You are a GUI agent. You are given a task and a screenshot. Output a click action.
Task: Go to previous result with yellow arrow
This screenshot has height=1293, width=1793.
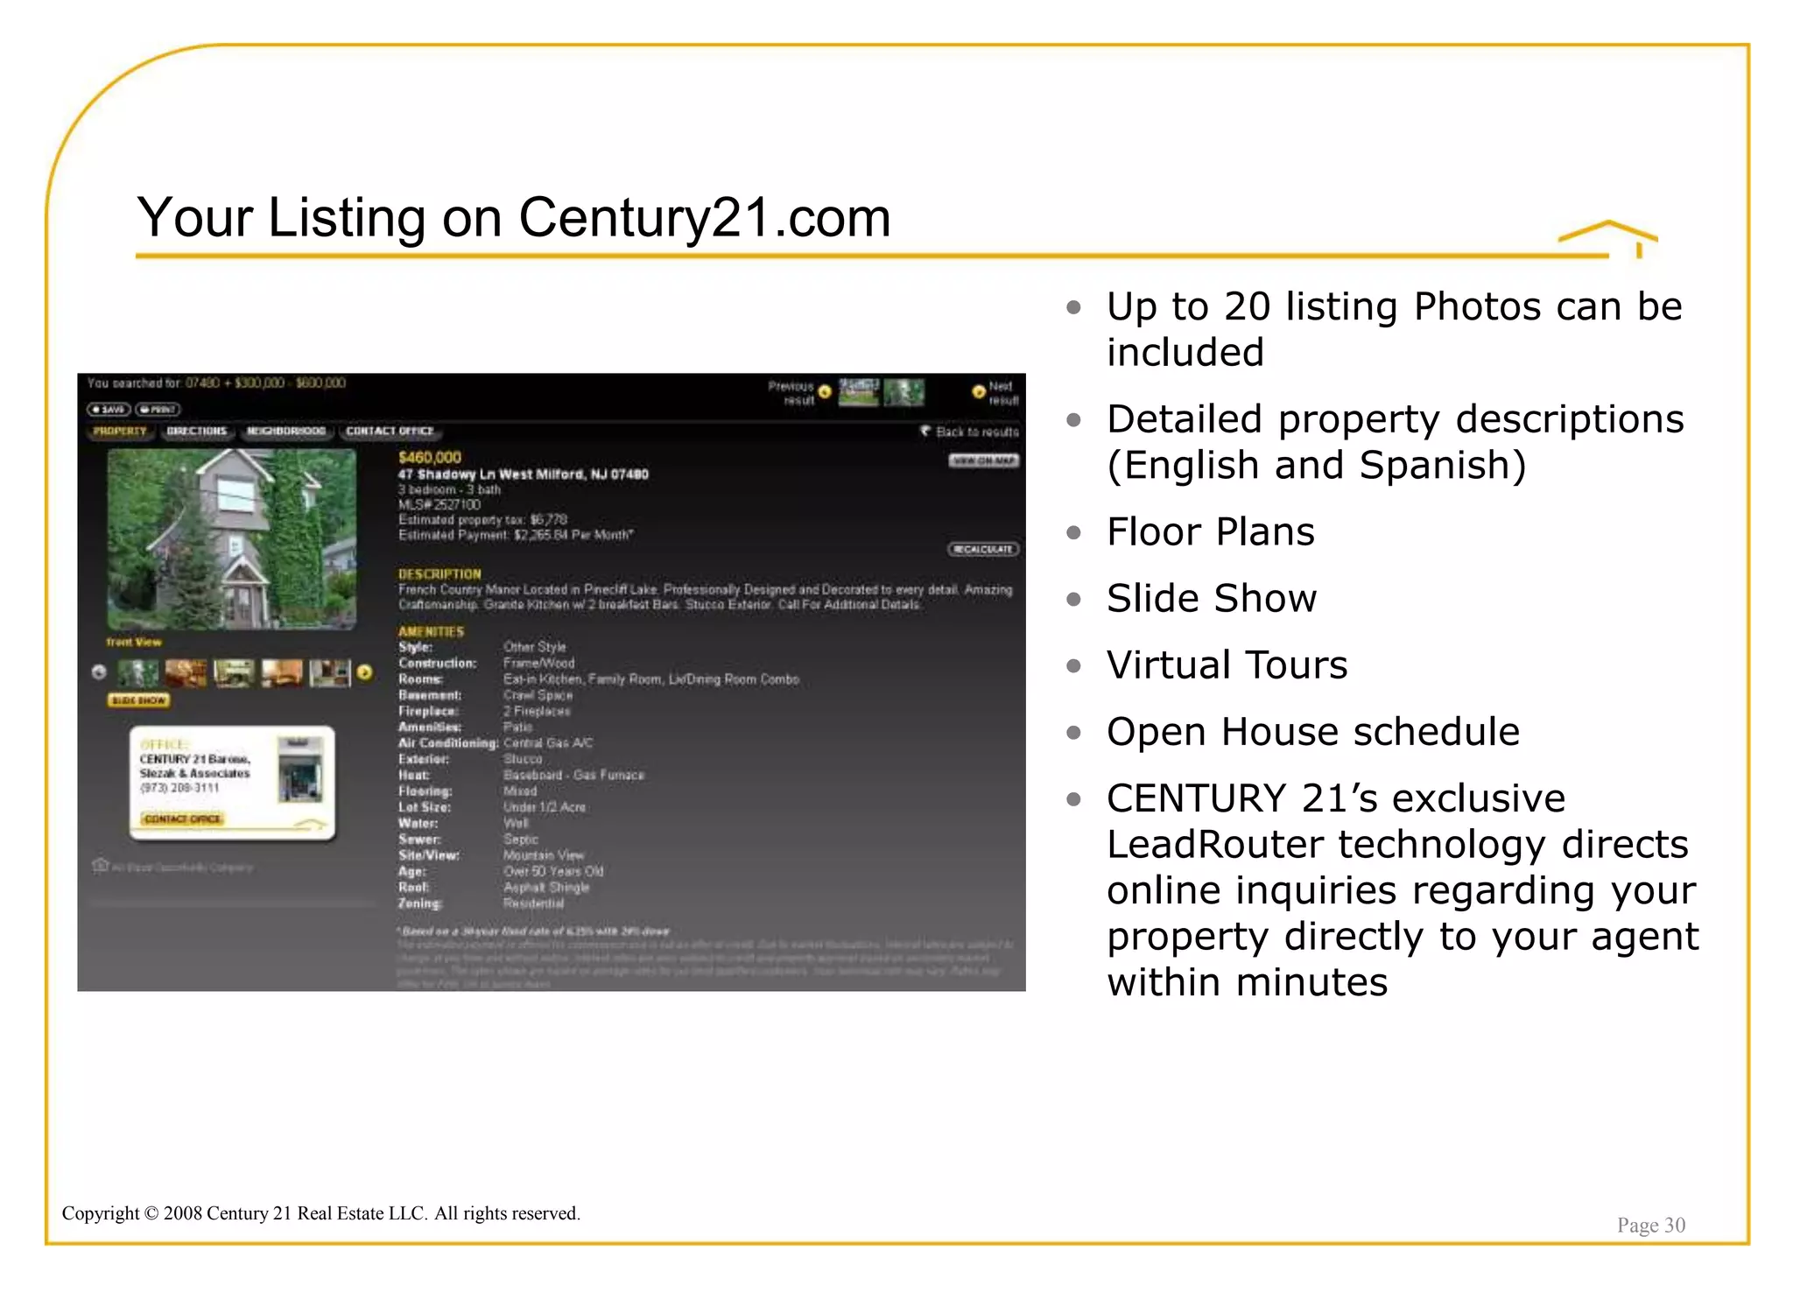[824, 392]
